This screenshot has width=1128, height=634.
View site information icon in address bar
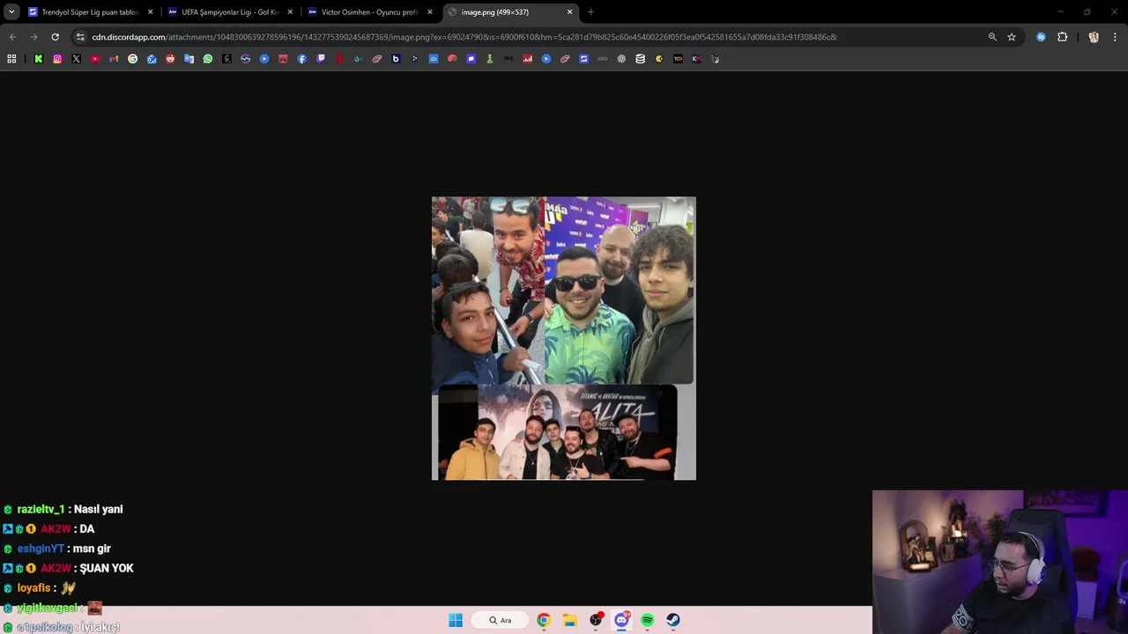pos(80,37)
